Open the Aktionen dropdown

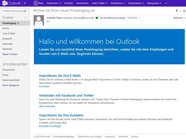[179, 18]
